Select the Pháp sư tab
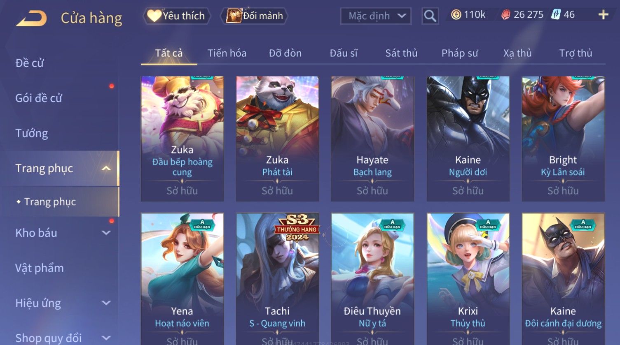 (x=460, y=53)
